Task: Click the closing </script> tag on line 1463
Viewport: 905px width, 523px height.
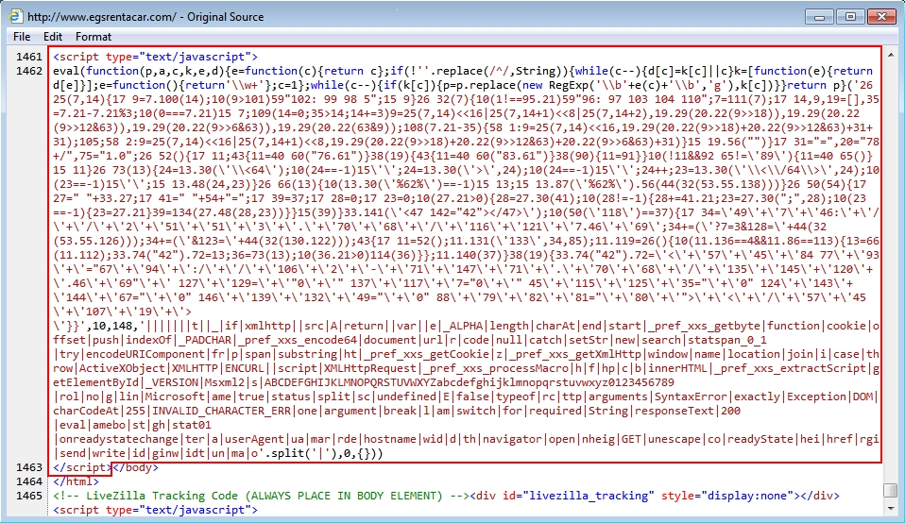Action: click(x=82, y=467)
